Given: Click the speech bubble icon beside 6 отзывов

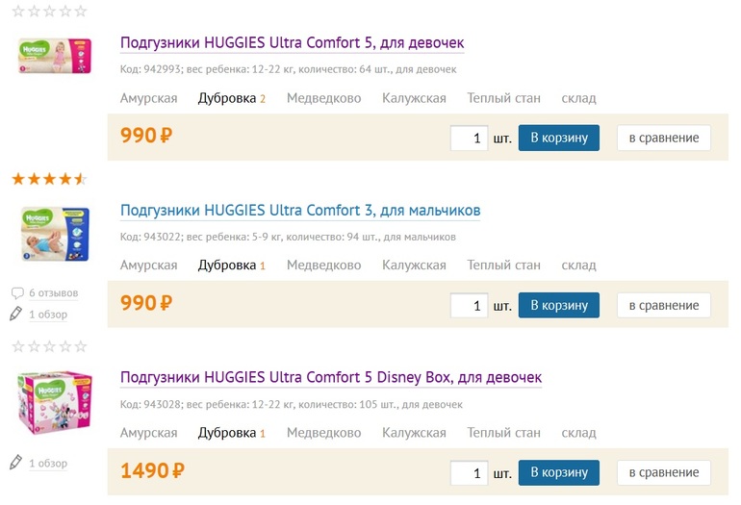Looking at the screenshot, I should pyautogui.click(x=16, y=292).
